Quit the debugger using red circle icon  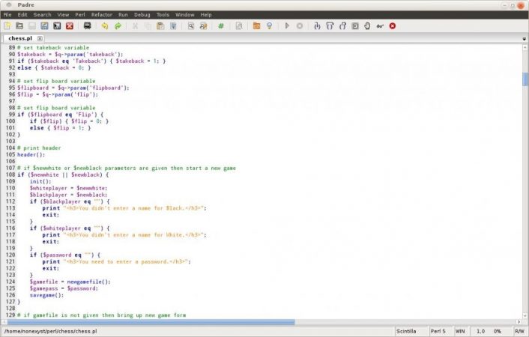[x=392, y=25]
